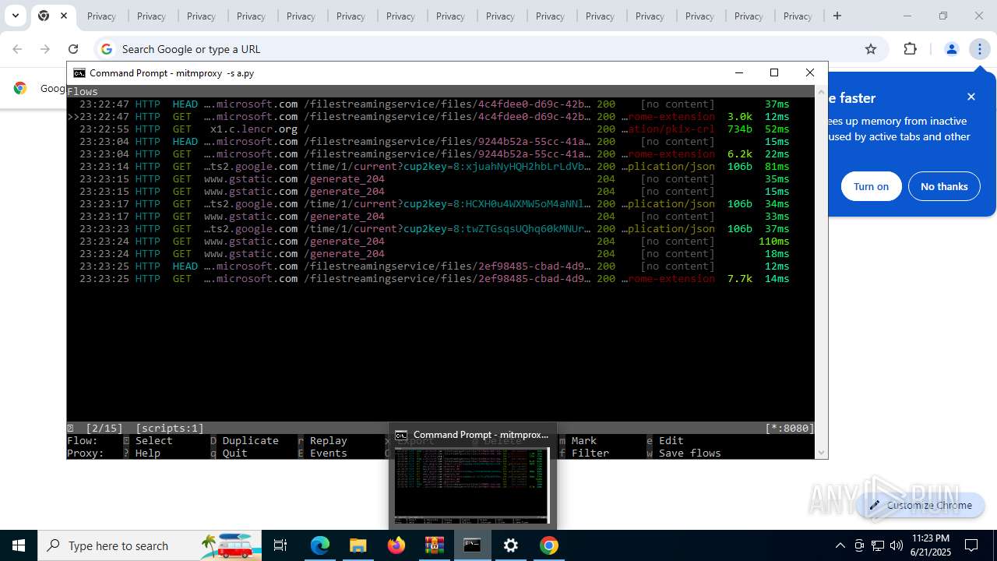Reload the current Chrome page
This screenshot has height=561, width=997.
pos(73,49)
